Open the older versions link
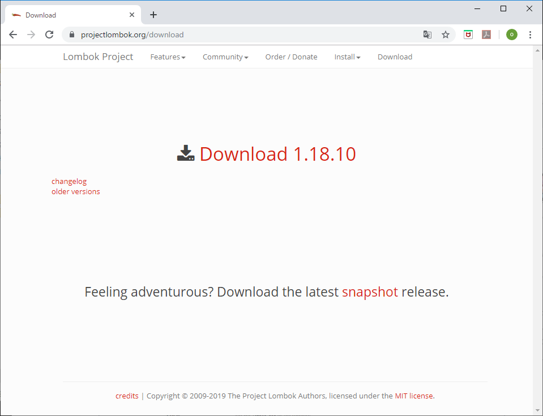This screenshot has width=543, height=416. (x=75, y=192)
